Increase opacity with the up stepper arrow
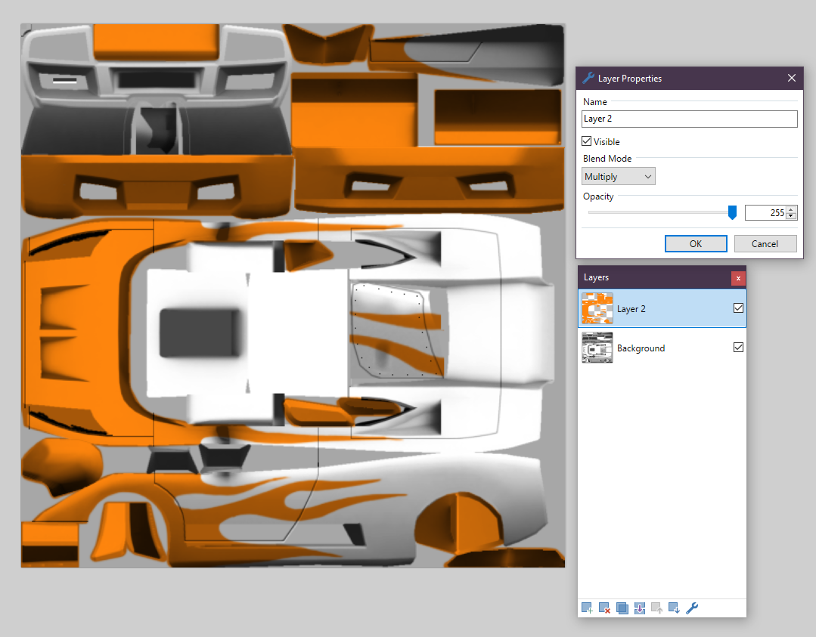Screen dimensions: 816x637 click(x=791, y=209)
